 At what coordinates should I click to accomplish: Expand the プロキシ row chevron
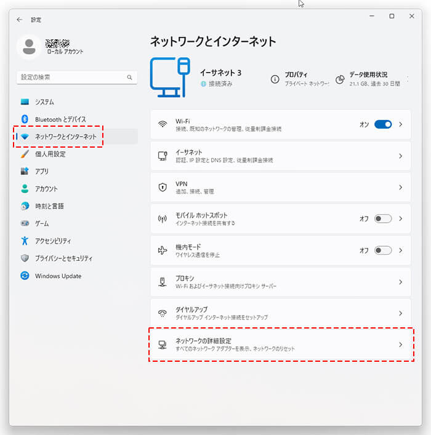tap(400, 282)
